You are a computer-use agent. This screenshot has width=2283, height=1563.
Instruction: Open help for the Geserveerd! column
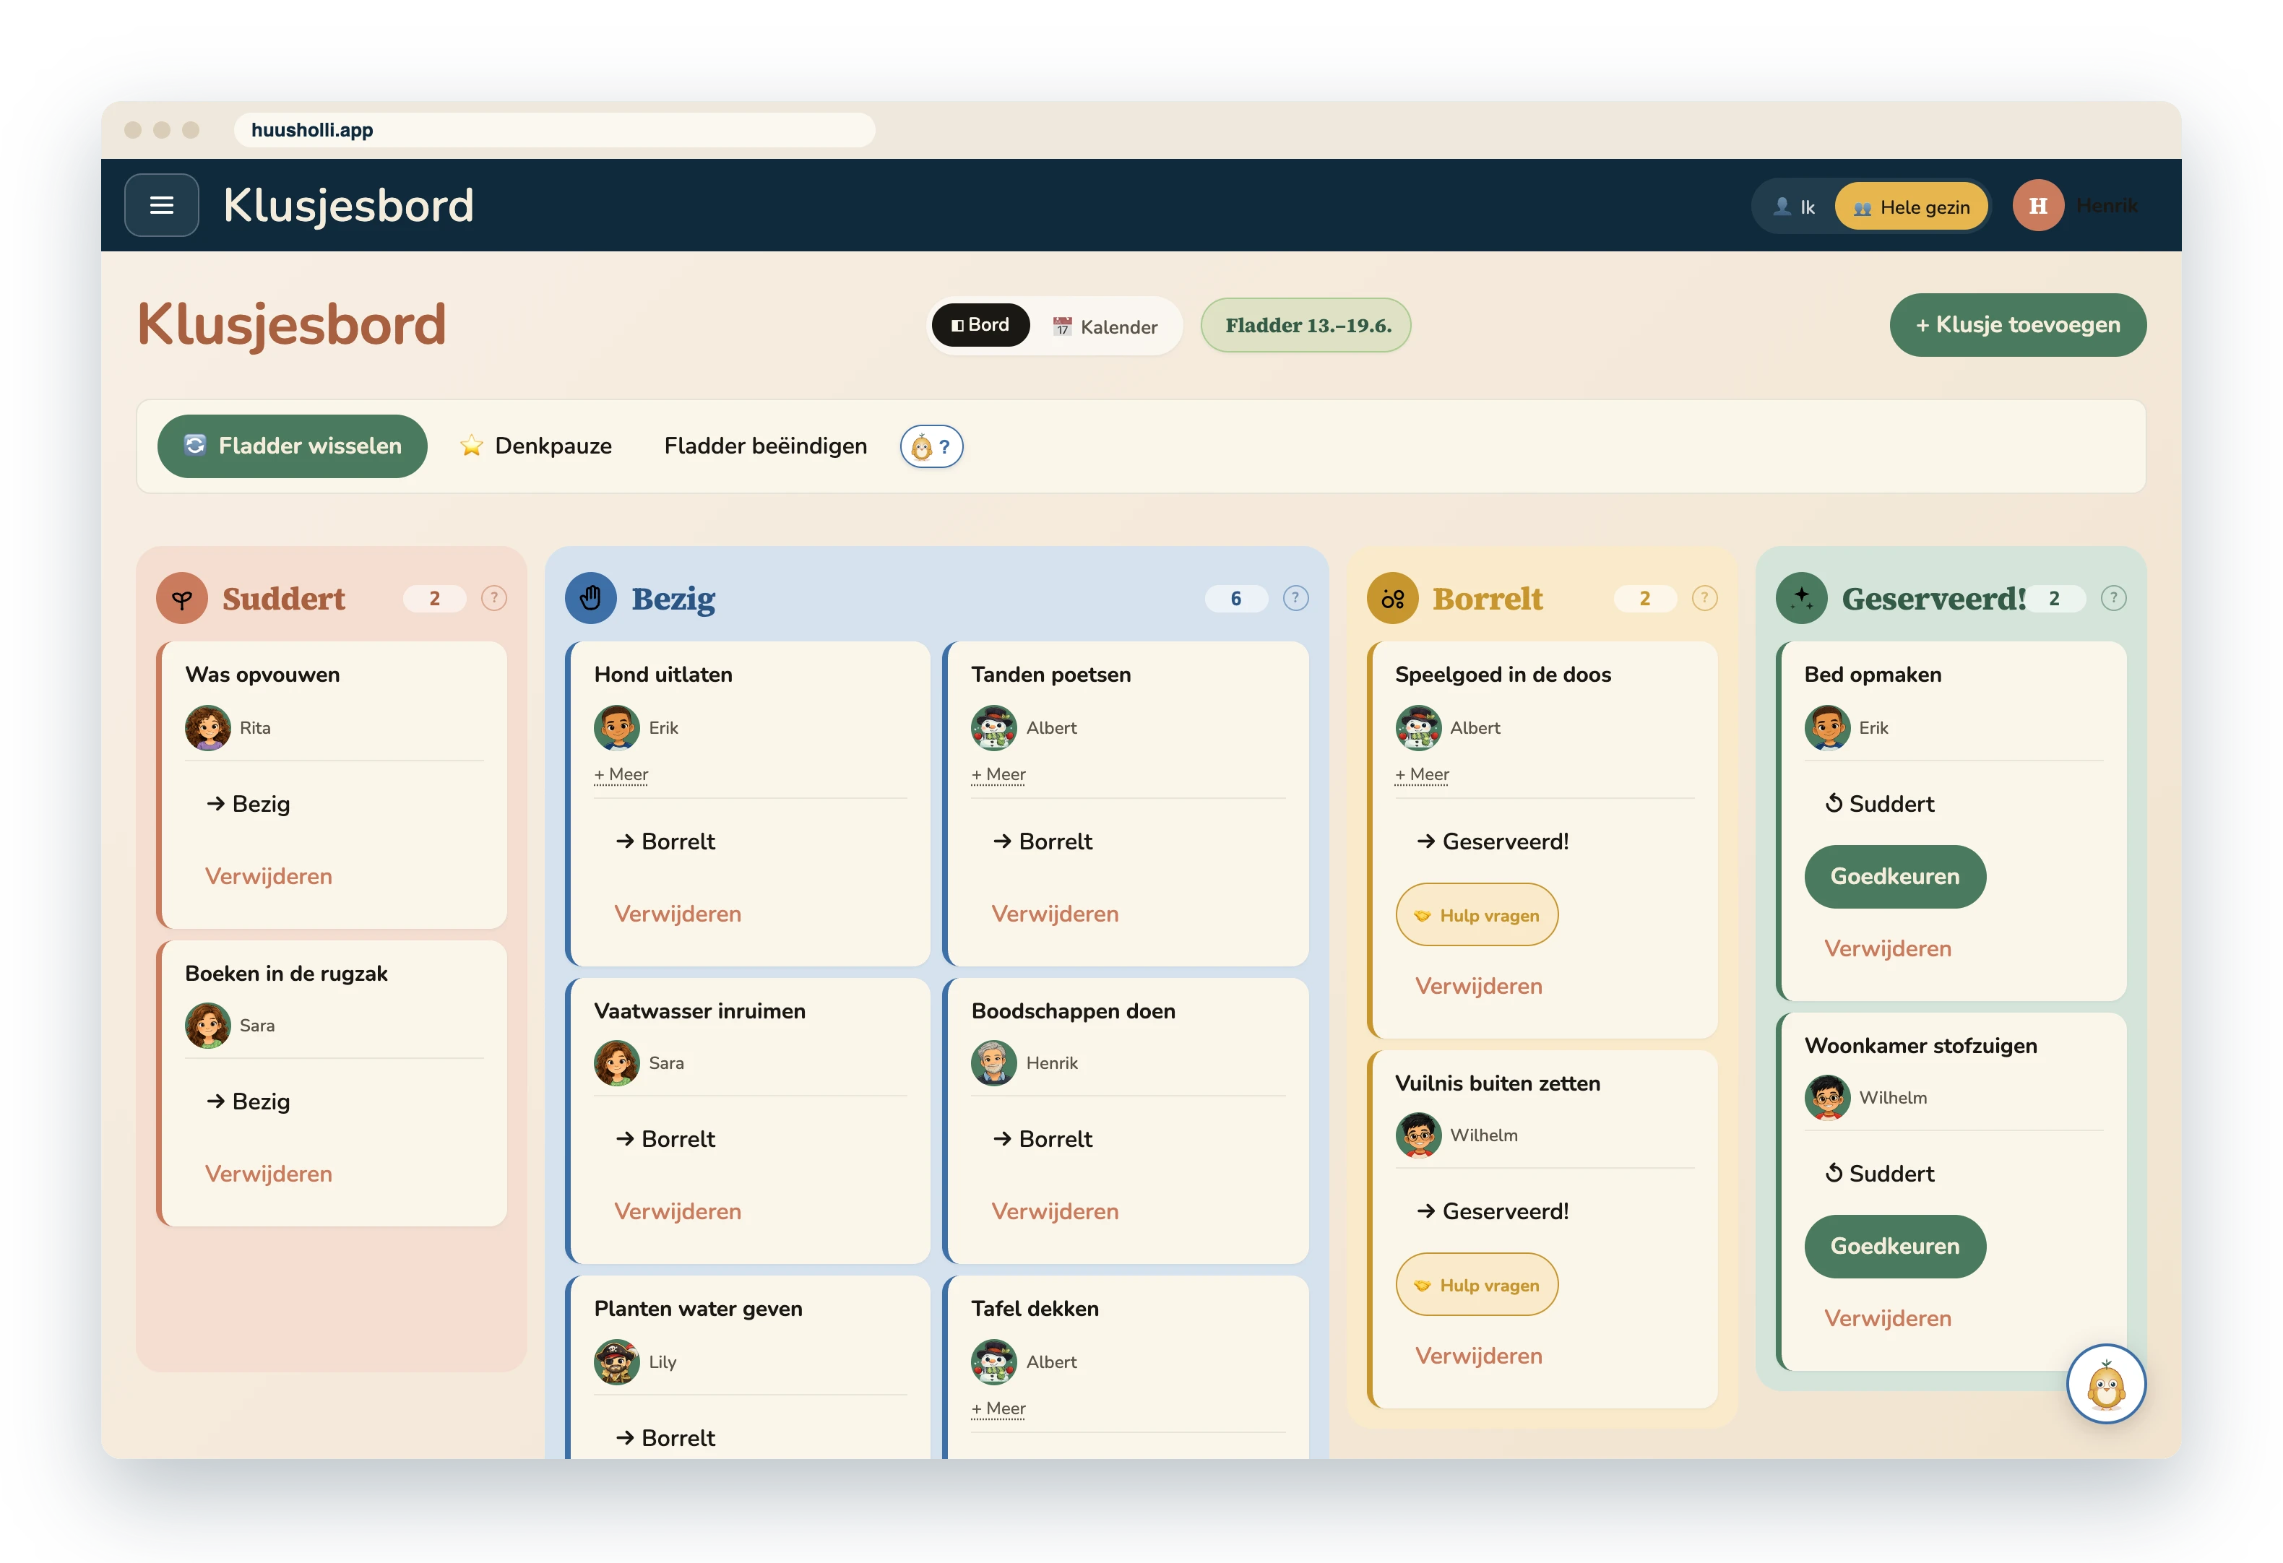click(x=2113, y=598)
